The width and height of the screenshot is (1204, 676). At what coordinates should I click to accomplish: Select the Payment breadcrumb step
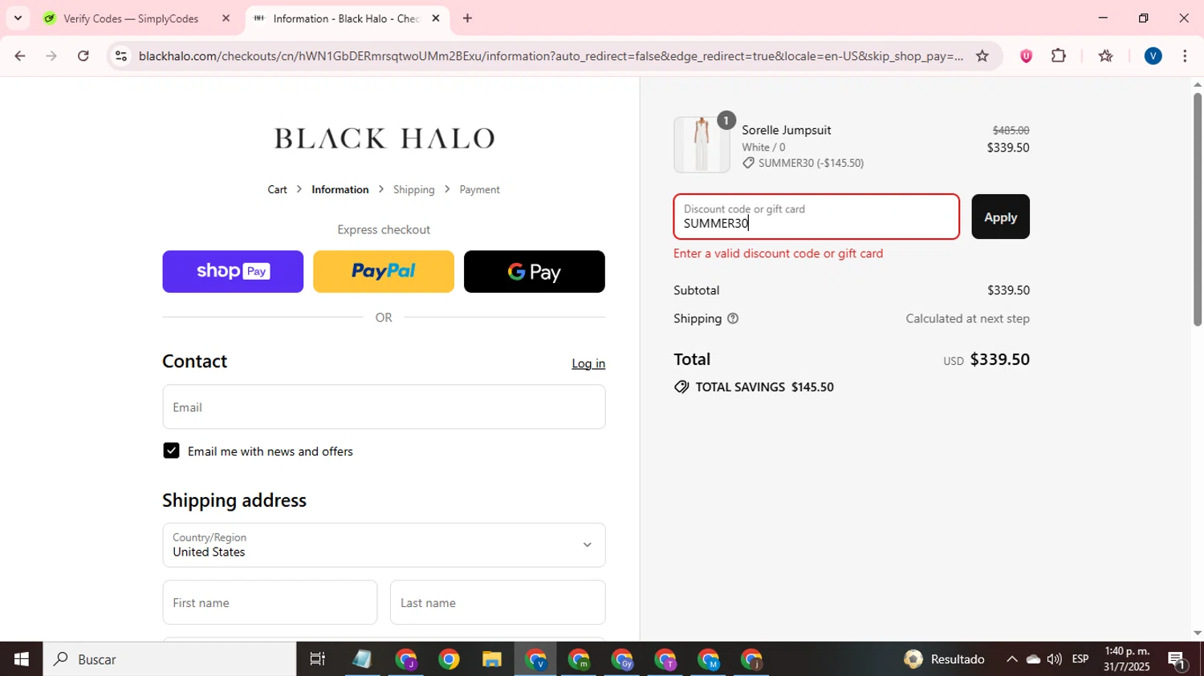[x=480, y=190]
